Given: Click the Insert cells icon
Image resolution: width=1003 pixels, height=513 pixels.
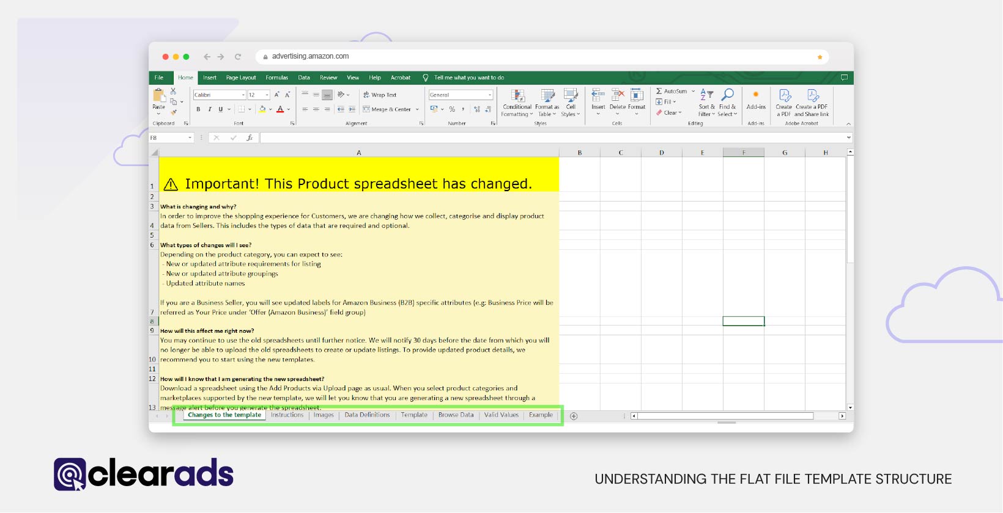Looking at the screenshot, I should (598, 95).
